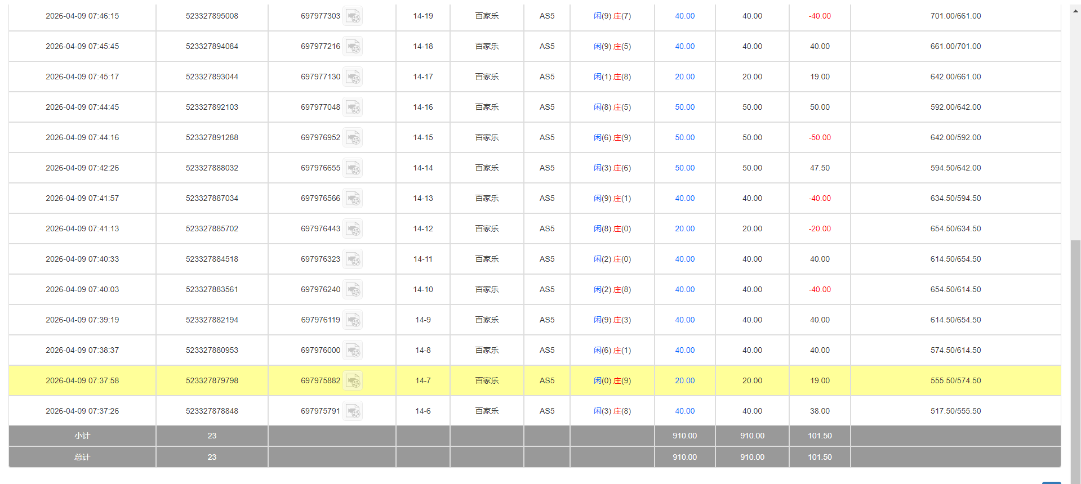Open video icon beside 697976443

(x=353, y=229)
